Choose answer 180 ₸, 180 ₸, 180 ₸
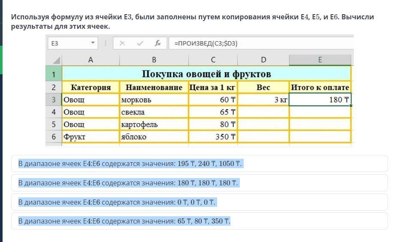The image size is (394, 242). coord(200,183)
